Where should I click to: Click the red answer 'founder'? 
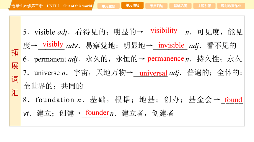[97, 113]
